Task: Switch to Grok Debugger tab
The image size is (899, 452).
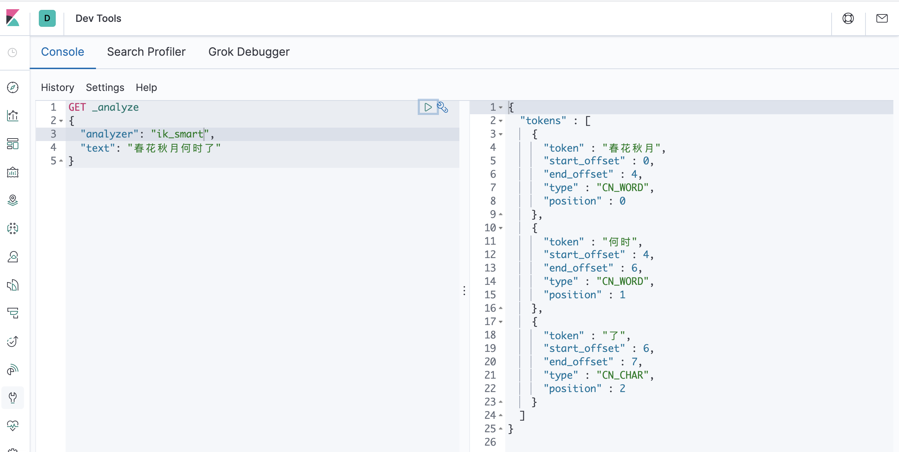Action: [x=249, y=52]
